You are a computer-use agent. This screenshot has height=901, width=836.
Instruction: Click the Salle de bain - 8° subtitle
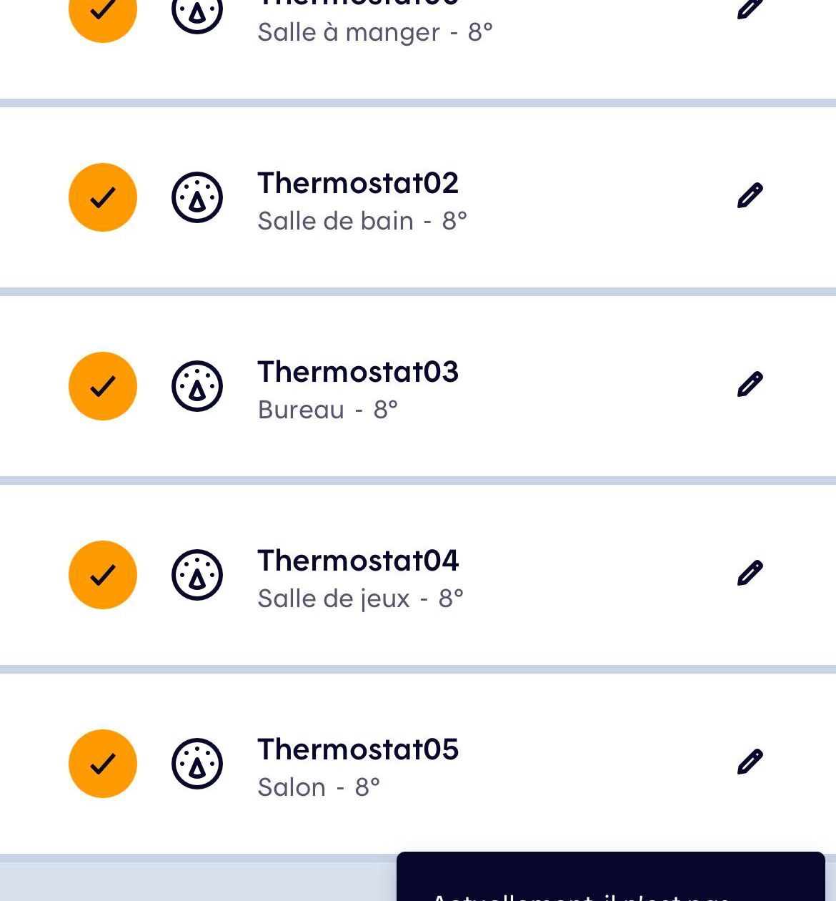coord(362,221)
